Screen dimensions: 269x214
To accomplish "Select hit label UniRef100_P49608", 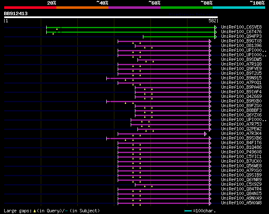I will [241, 152].
